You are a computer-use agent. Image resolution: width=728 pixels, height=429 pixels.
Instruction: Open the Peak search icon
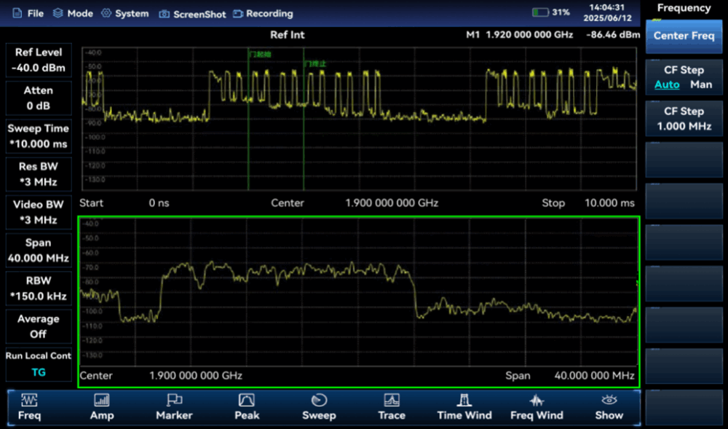[x=247, y=400]
